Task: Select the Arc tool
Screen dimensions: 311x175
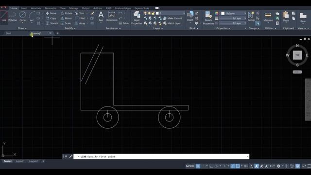Action: click(x=32, y=17)
